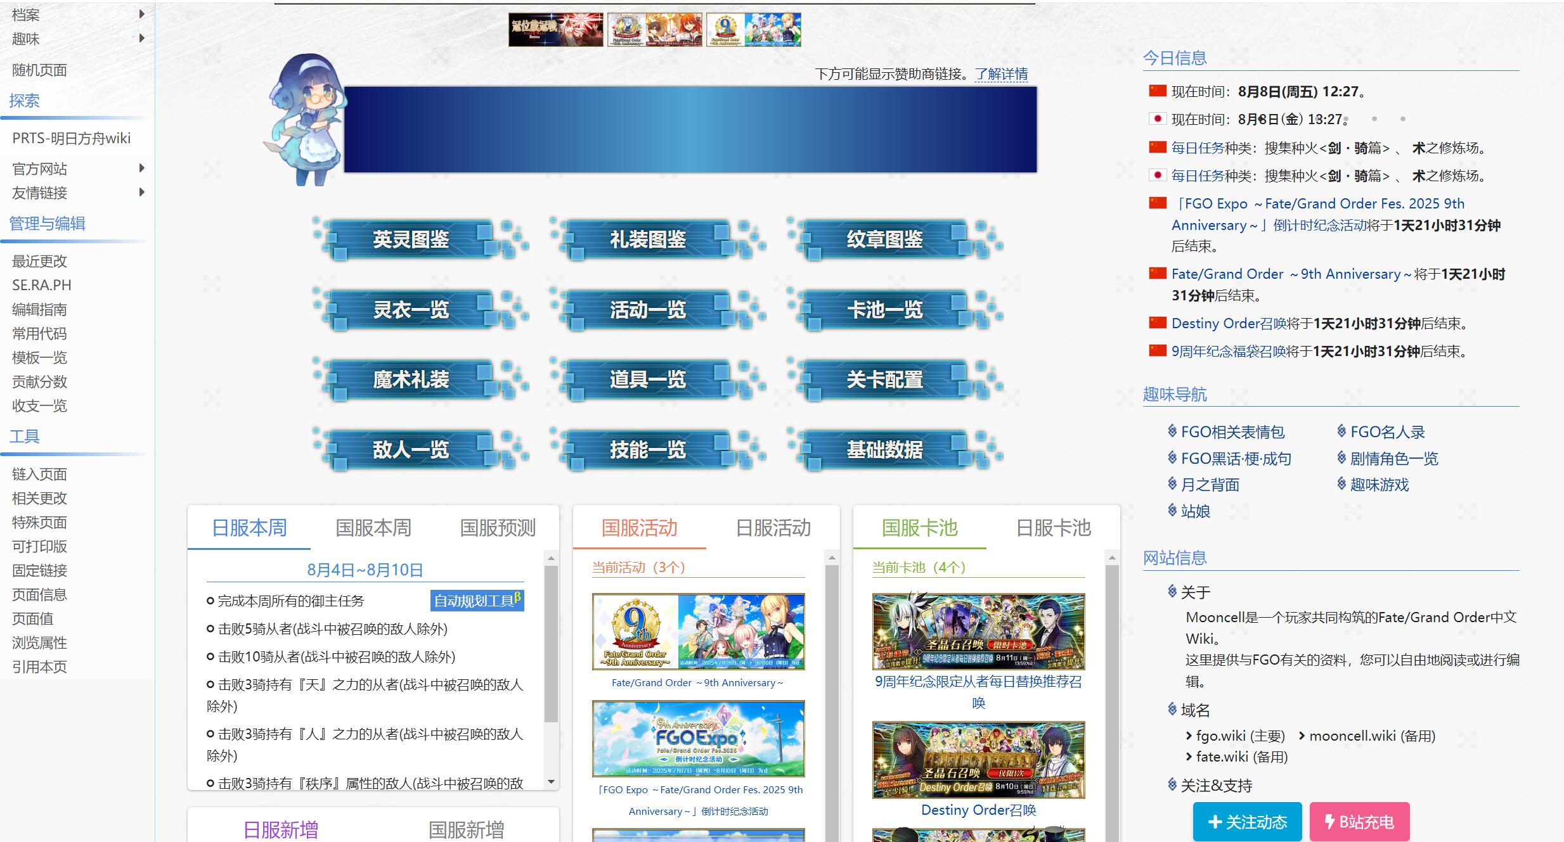The height and width of the screenshot is (842, 1564).
Task: Open the 魔术礼装 button
Action: (420, 379)
